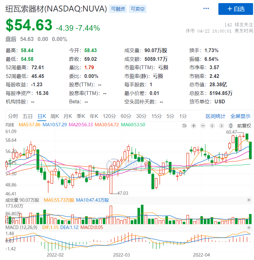Click the 均线 indicator label
The width and height of the screenshot is (254, 260).
tap(10, 125)
